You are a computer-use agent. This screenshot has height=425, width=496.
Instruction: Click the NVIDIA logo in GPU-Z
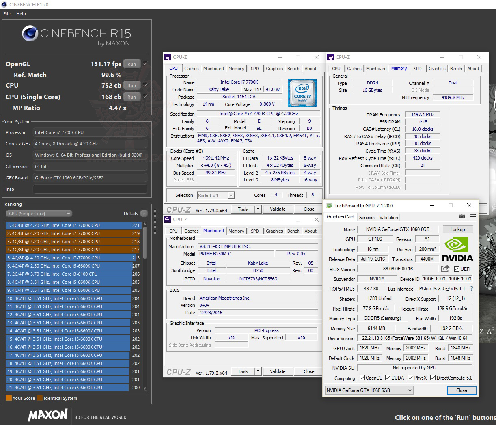(x=457, y=249)
